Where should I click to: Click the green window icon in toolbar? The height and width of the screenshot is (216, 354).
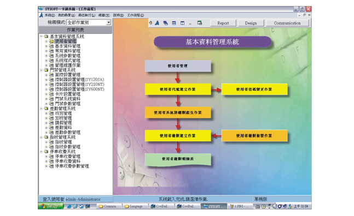point(199,23)
